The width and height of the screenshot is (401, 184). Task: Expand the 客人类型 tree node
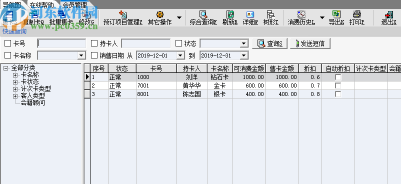15,96
